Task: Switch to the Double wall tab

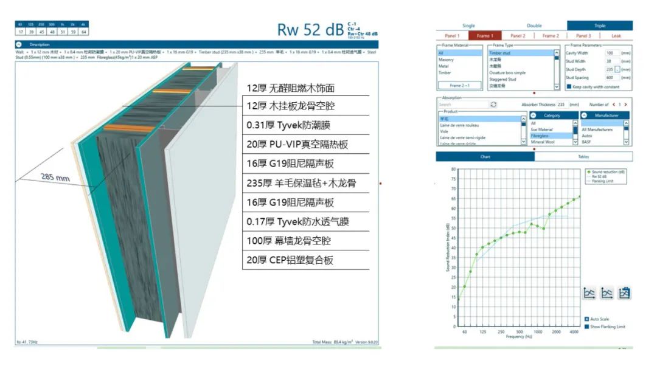Action: pos(534,26)
